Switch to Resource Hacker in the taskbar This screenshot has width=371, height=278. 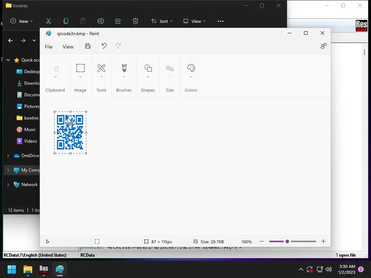pyautogui.click(x=44, y=269)
